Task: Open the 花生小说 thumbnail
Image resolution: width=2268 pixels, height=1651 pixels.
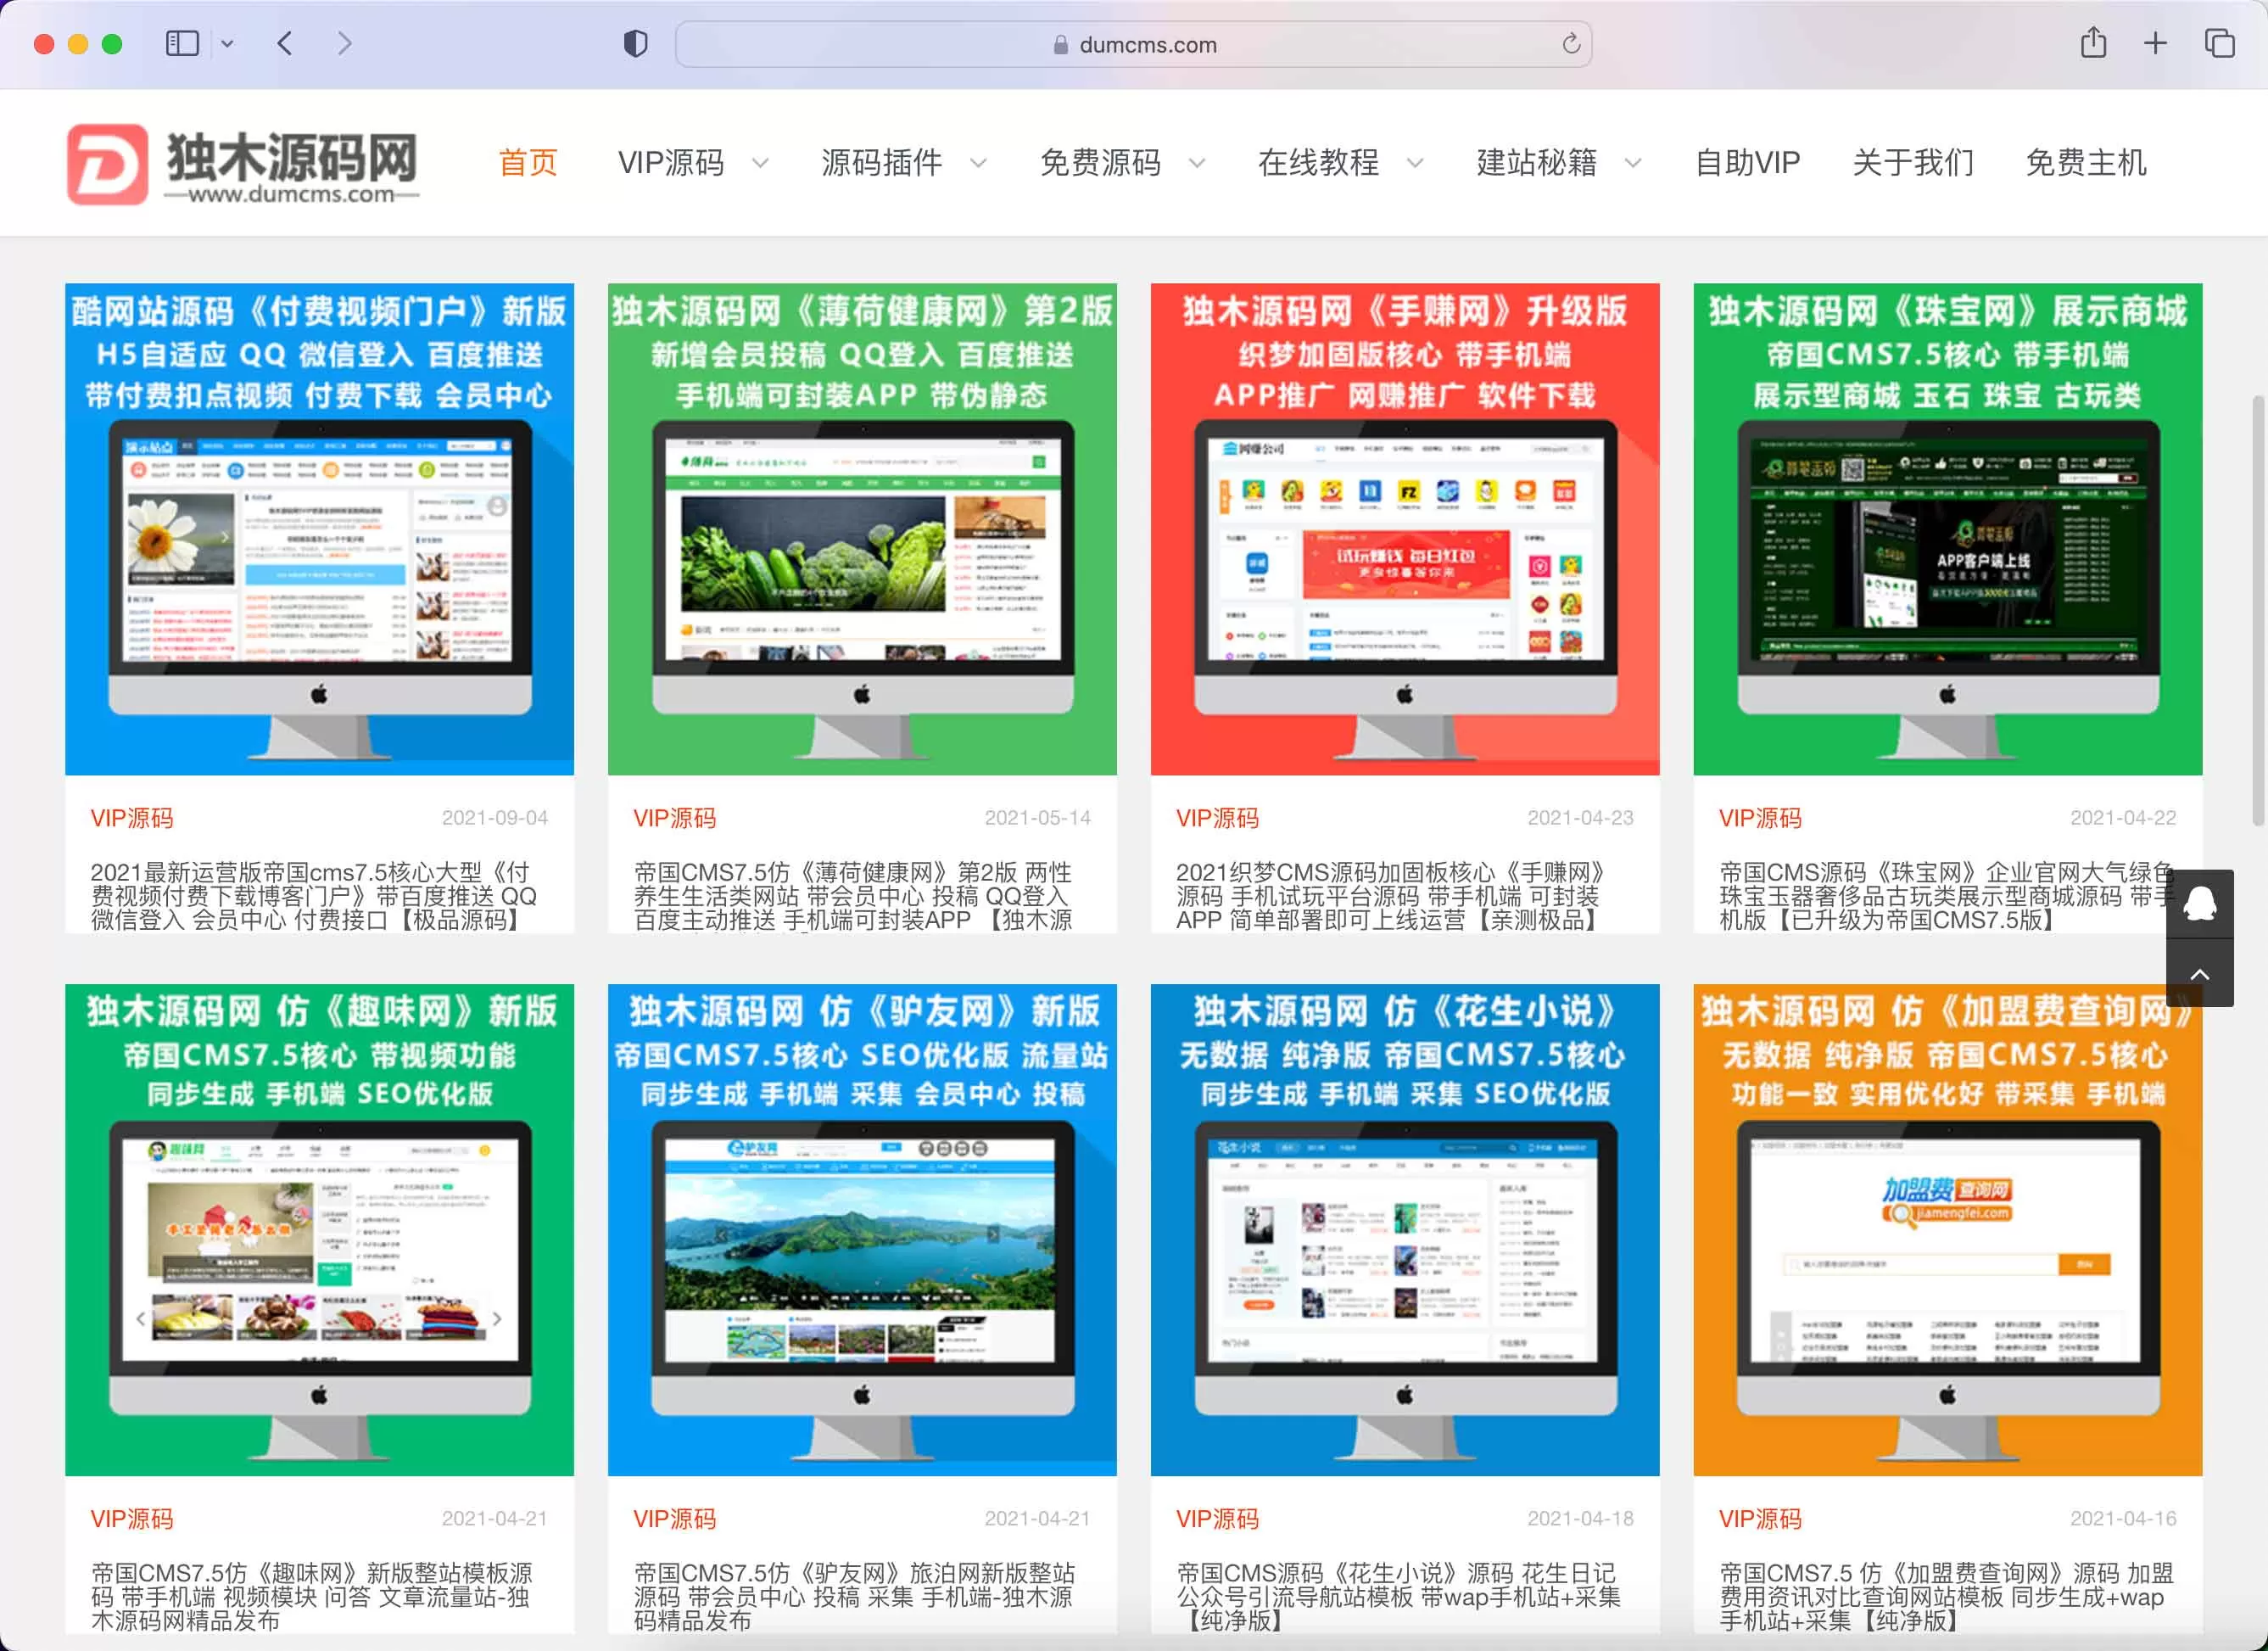Action: 1405,1230
